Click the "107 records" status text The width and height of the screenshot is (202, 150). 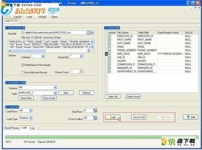[x=29, y=142]
